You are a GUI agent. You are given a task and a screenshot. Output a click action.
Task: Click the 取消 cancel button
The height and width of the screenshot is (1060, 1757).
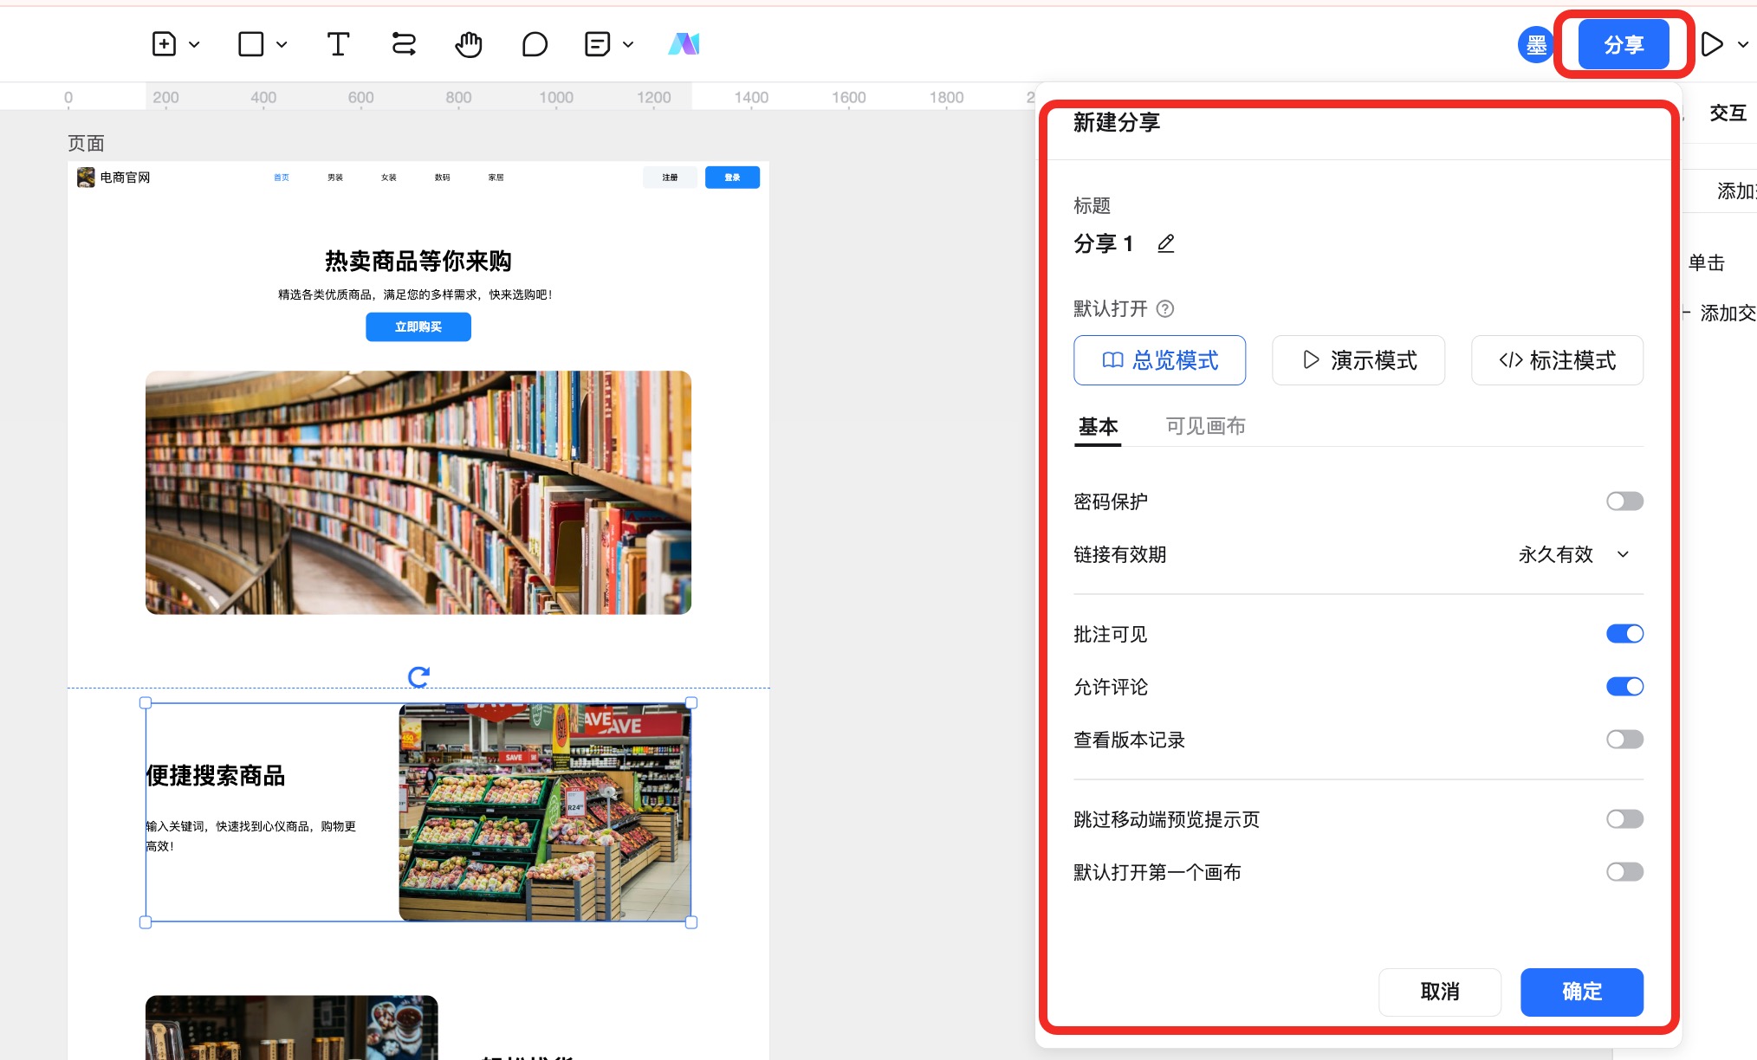coord(1440,992)
